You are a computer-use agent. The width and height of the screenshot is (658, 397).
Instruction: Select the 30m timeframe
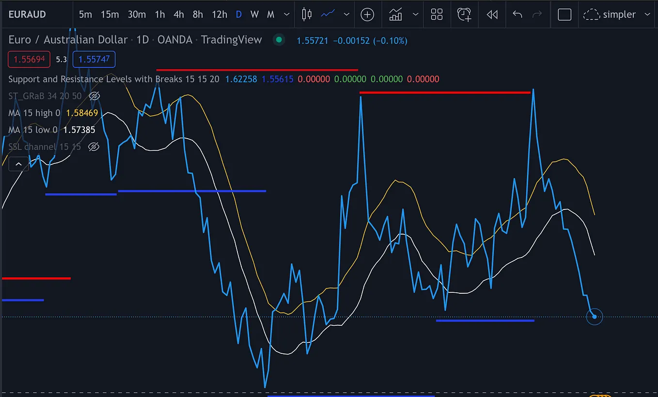137,15
